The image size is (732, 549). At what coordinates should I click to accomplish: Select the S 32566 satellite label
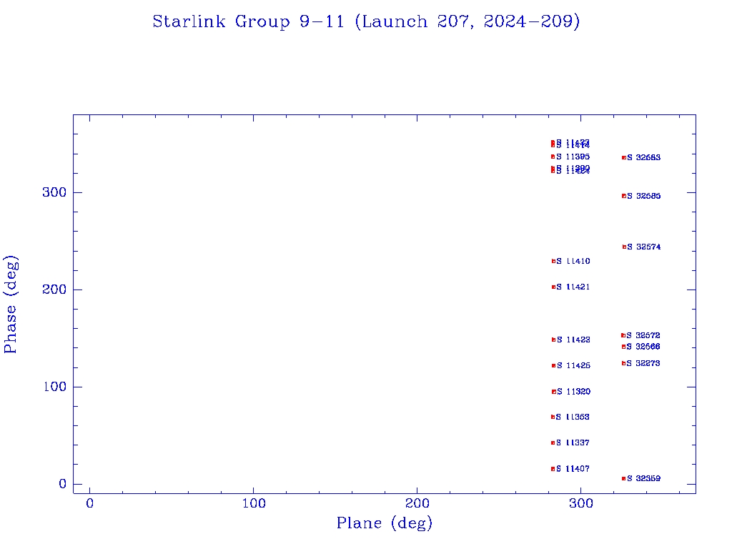pyautogui.click(x=643, y=347)
